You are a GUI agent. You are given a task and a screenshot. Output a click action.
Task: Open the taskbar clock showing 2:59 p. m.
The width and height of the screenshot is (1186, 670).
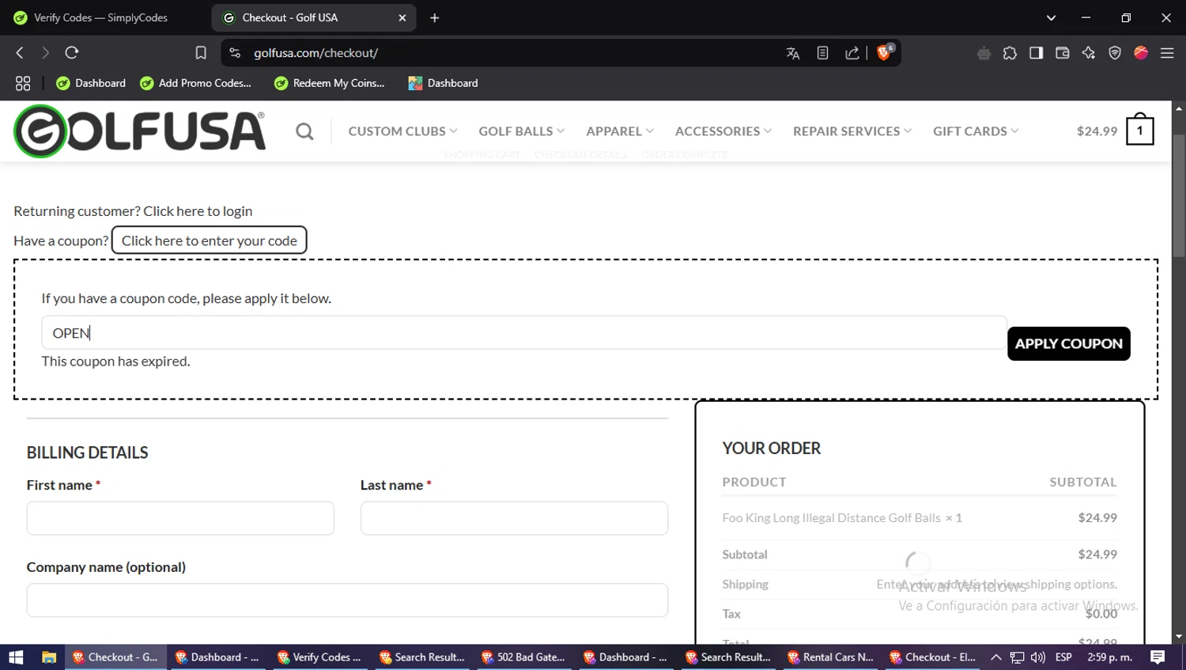[1109, 657]
